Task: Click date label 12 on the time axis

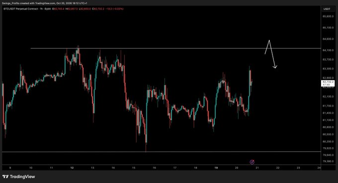Action: click(72, 168)
